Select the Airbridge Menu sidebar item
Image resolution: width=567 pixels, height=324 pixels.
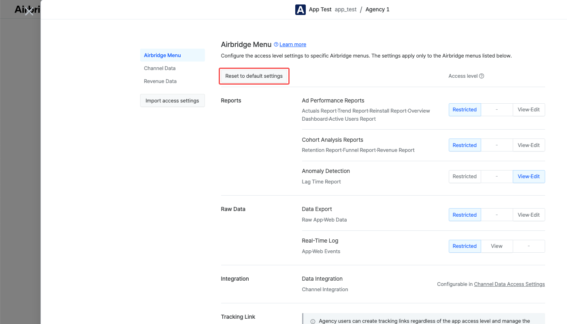coord(173,55)
